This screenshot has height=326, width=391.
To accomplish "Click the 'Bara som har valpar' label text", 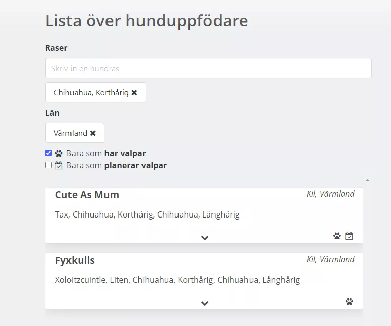I will (106, 153).
